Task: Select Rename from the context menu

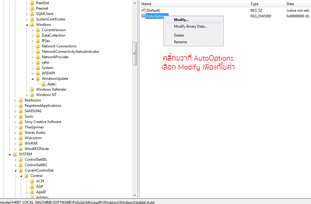Action: coord(180,42)
